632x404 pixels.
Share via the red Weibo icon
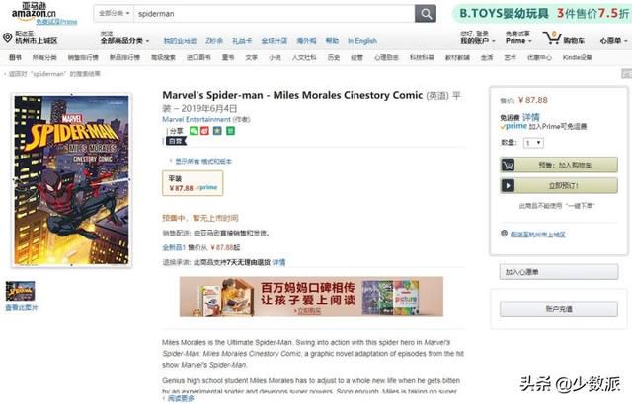[x=205, y=131]
